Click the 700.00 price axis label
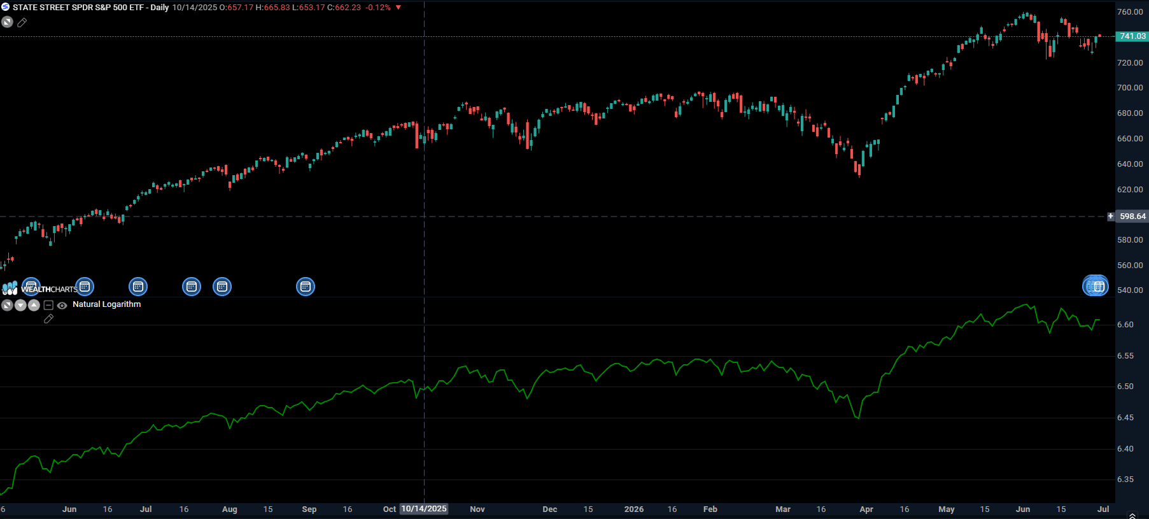This screenshot has height=519, width=1149. [1130, 88]
